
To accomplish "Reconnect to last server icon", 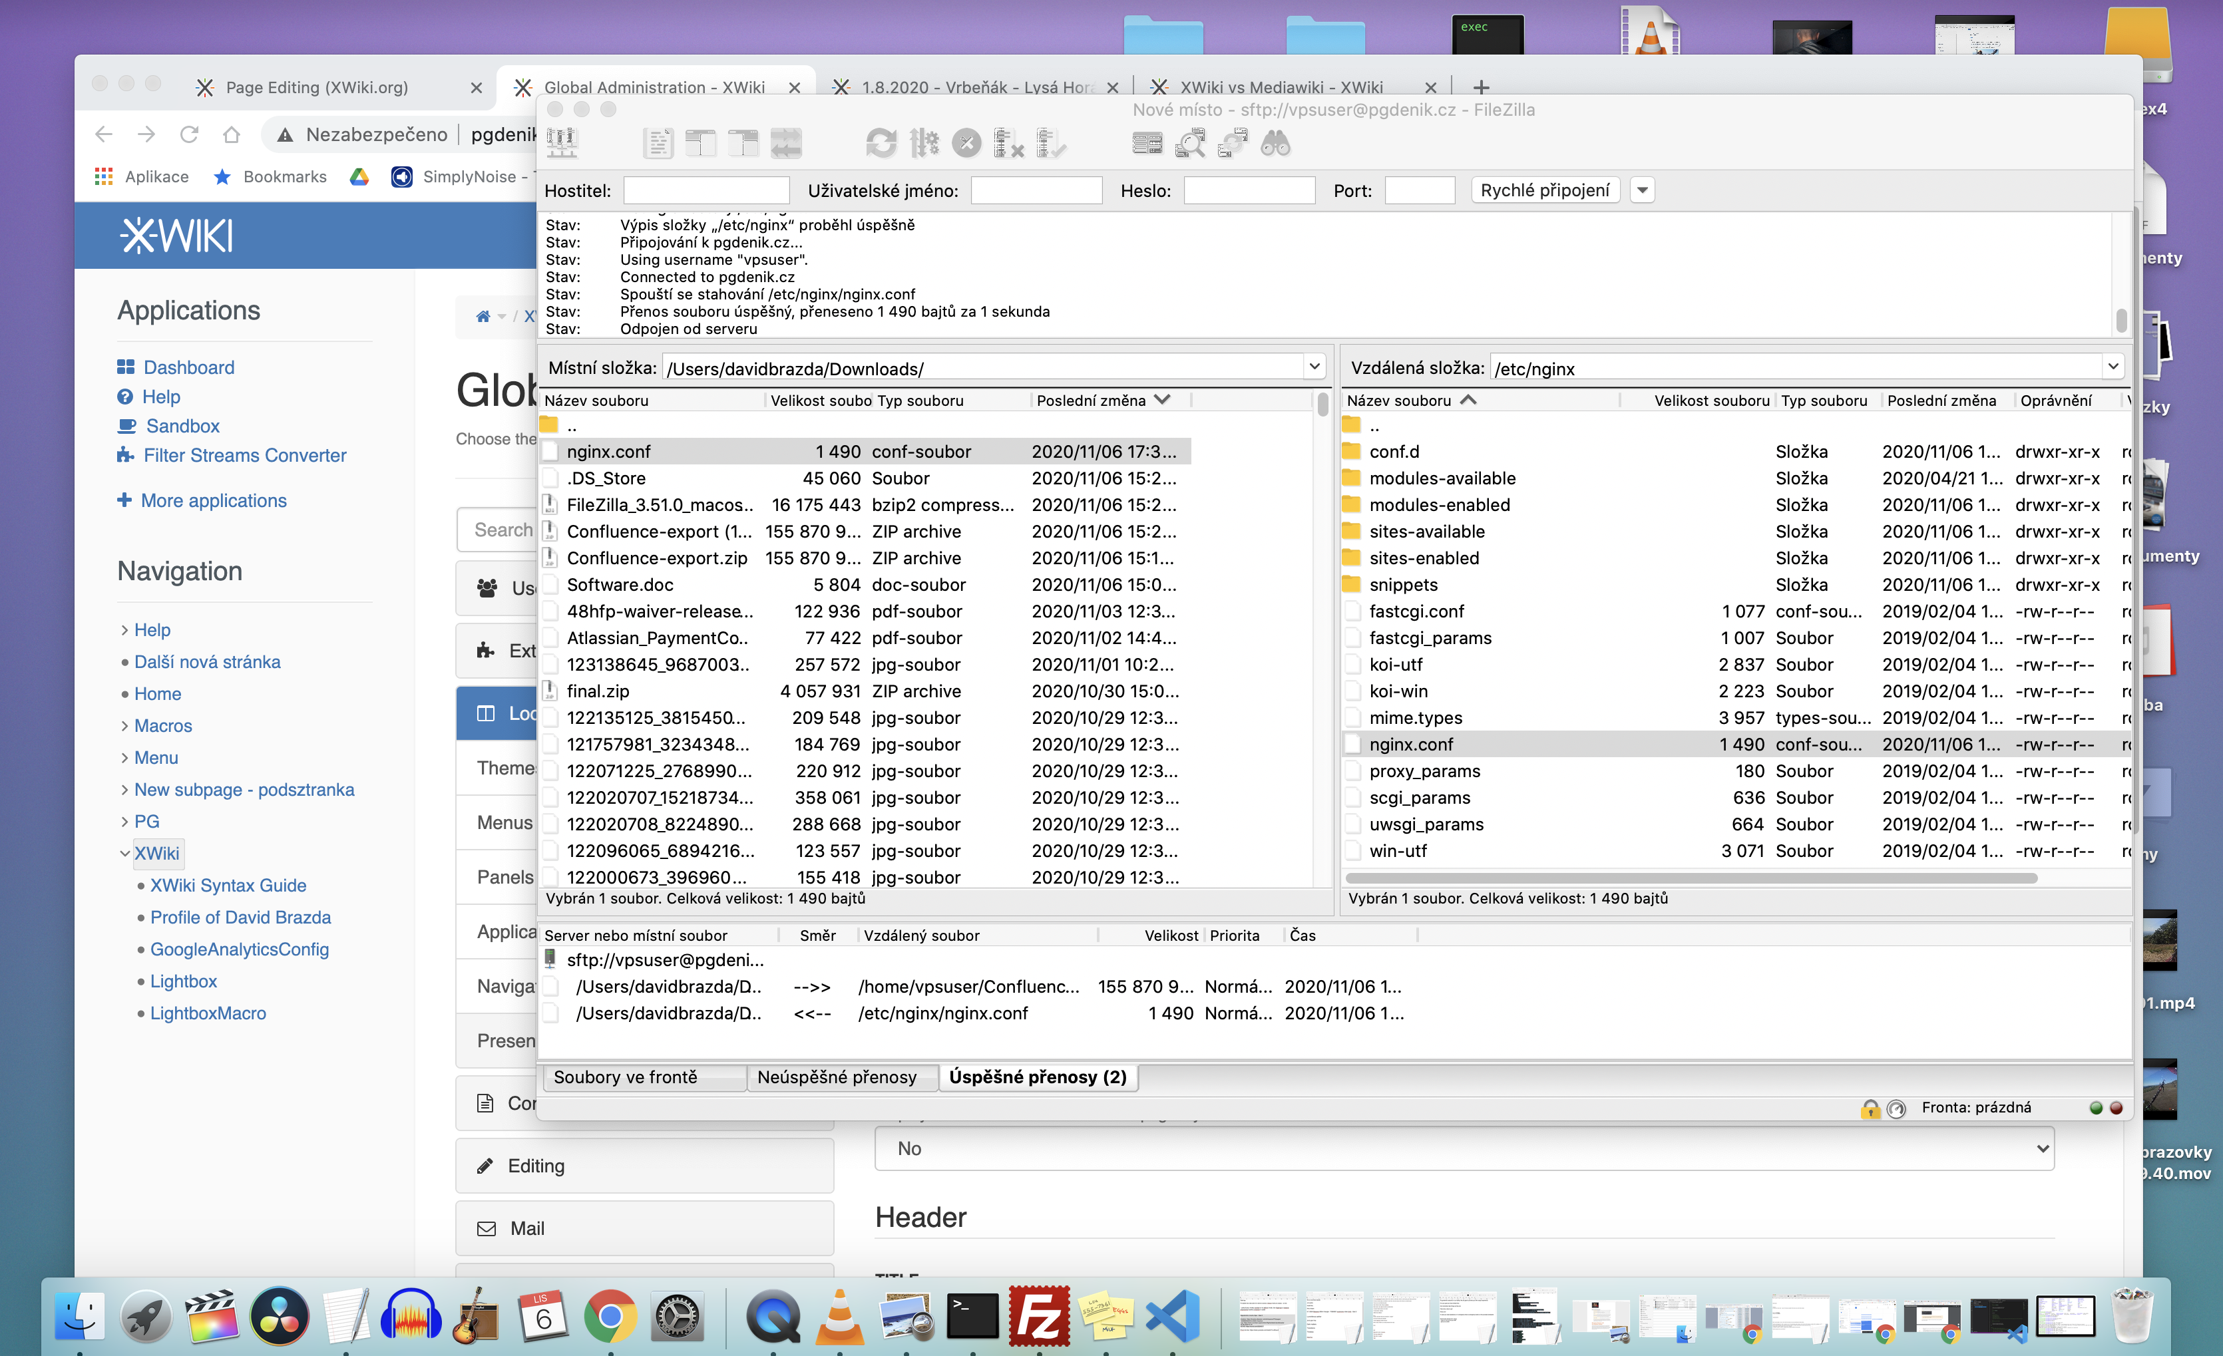I will click(1051, 142).
